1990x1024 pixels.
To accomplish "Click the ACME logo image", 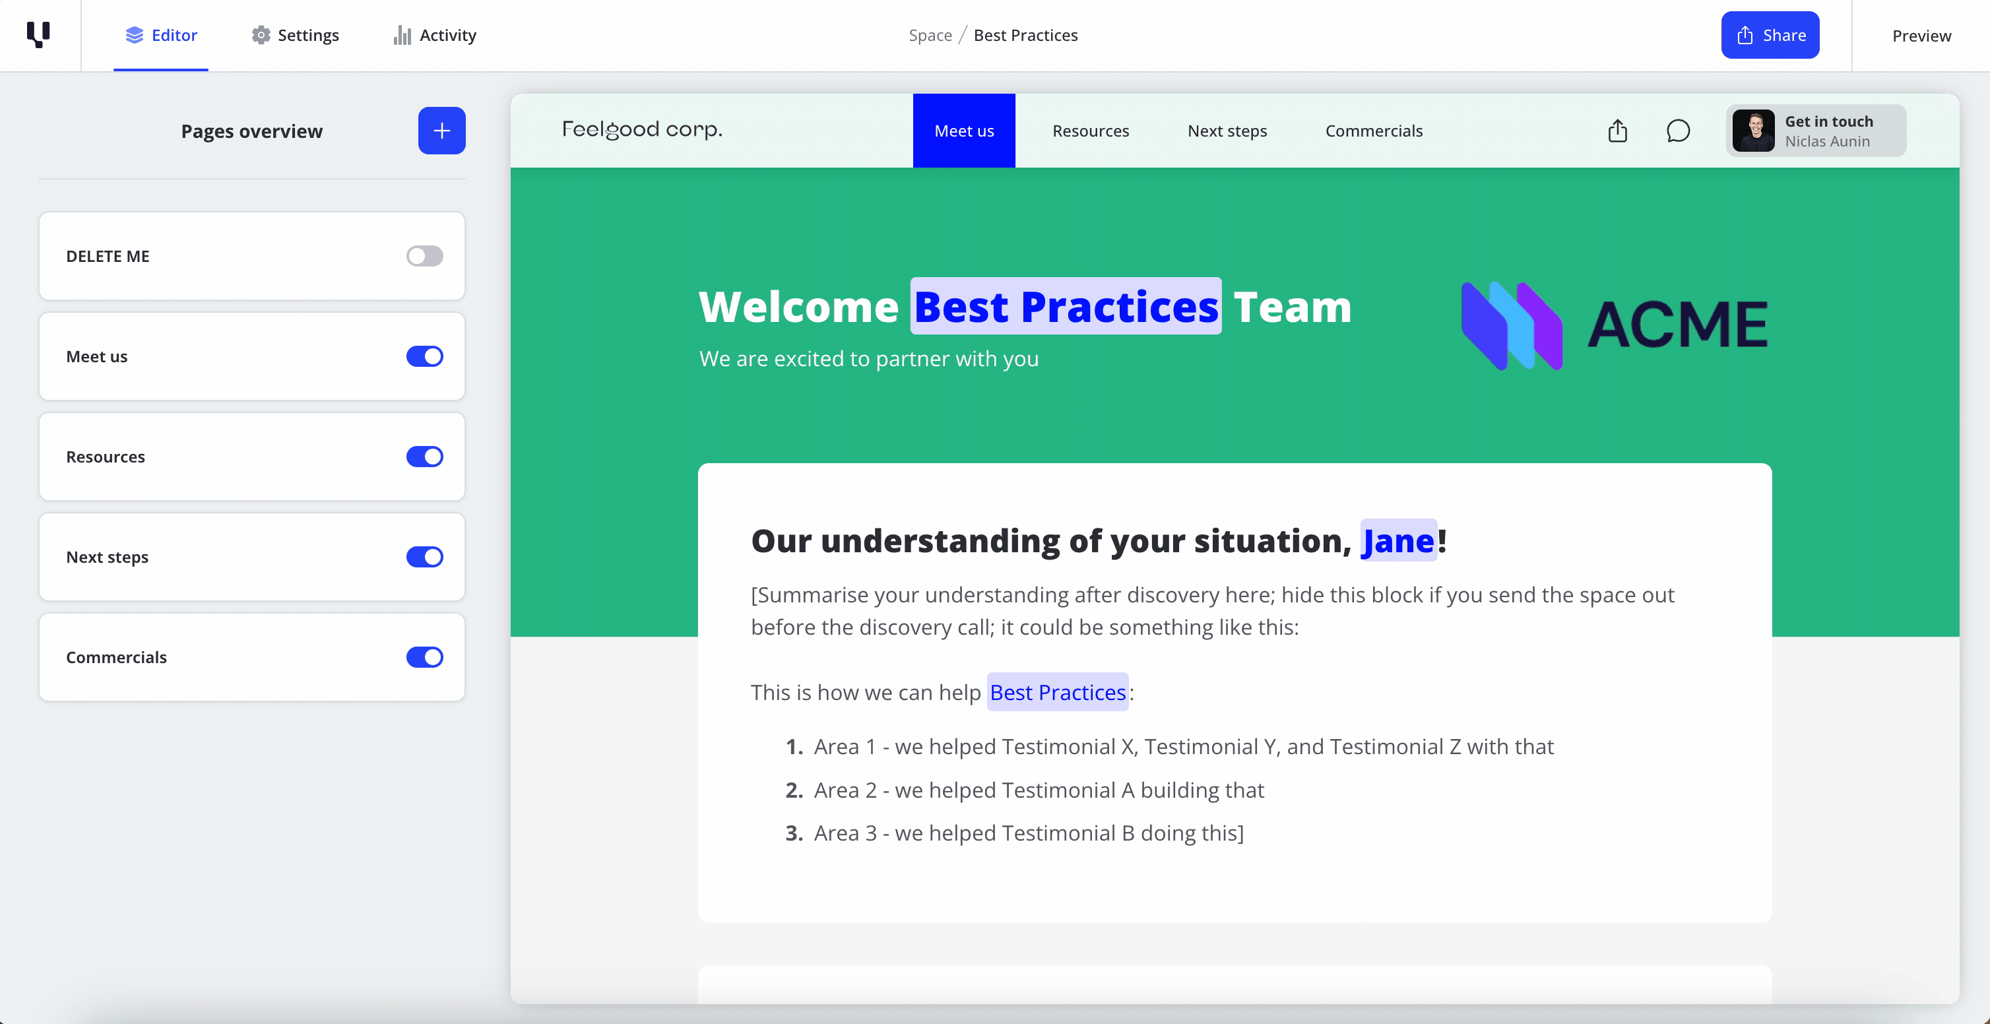I will [x=1615, y=325].
